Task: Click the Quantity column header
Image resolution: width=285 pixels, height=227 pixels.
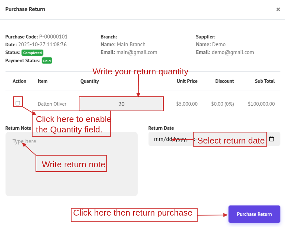Action: click(x=89, y=81)
